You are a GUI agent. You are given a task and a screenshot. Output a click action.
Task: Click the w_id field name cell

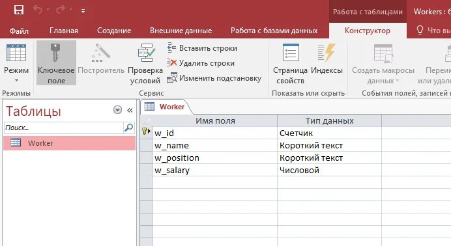(214, 133)
